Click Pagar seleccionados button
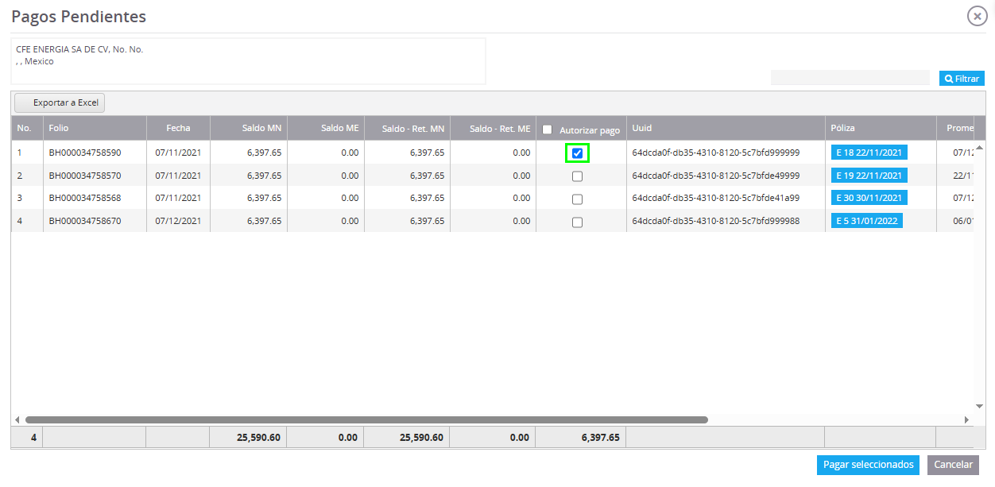The image size is (995, 487). pyautogui.click(x=868, y=465)
